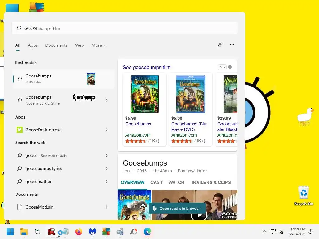Expand the Goosebumps Novella result arrow

tap(107, 100)
